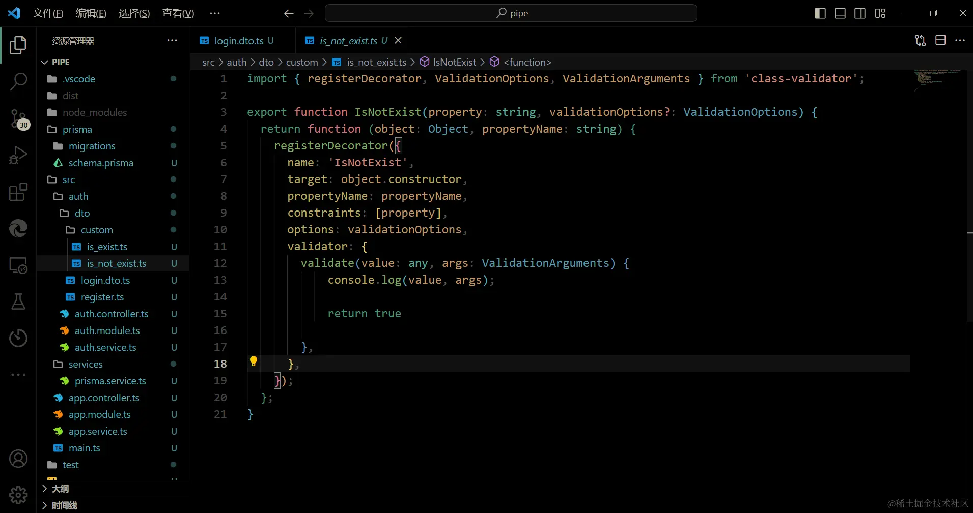The height and width of the screenshot is (513, 973).
Task: Open main.ts file
Action: 113,448
